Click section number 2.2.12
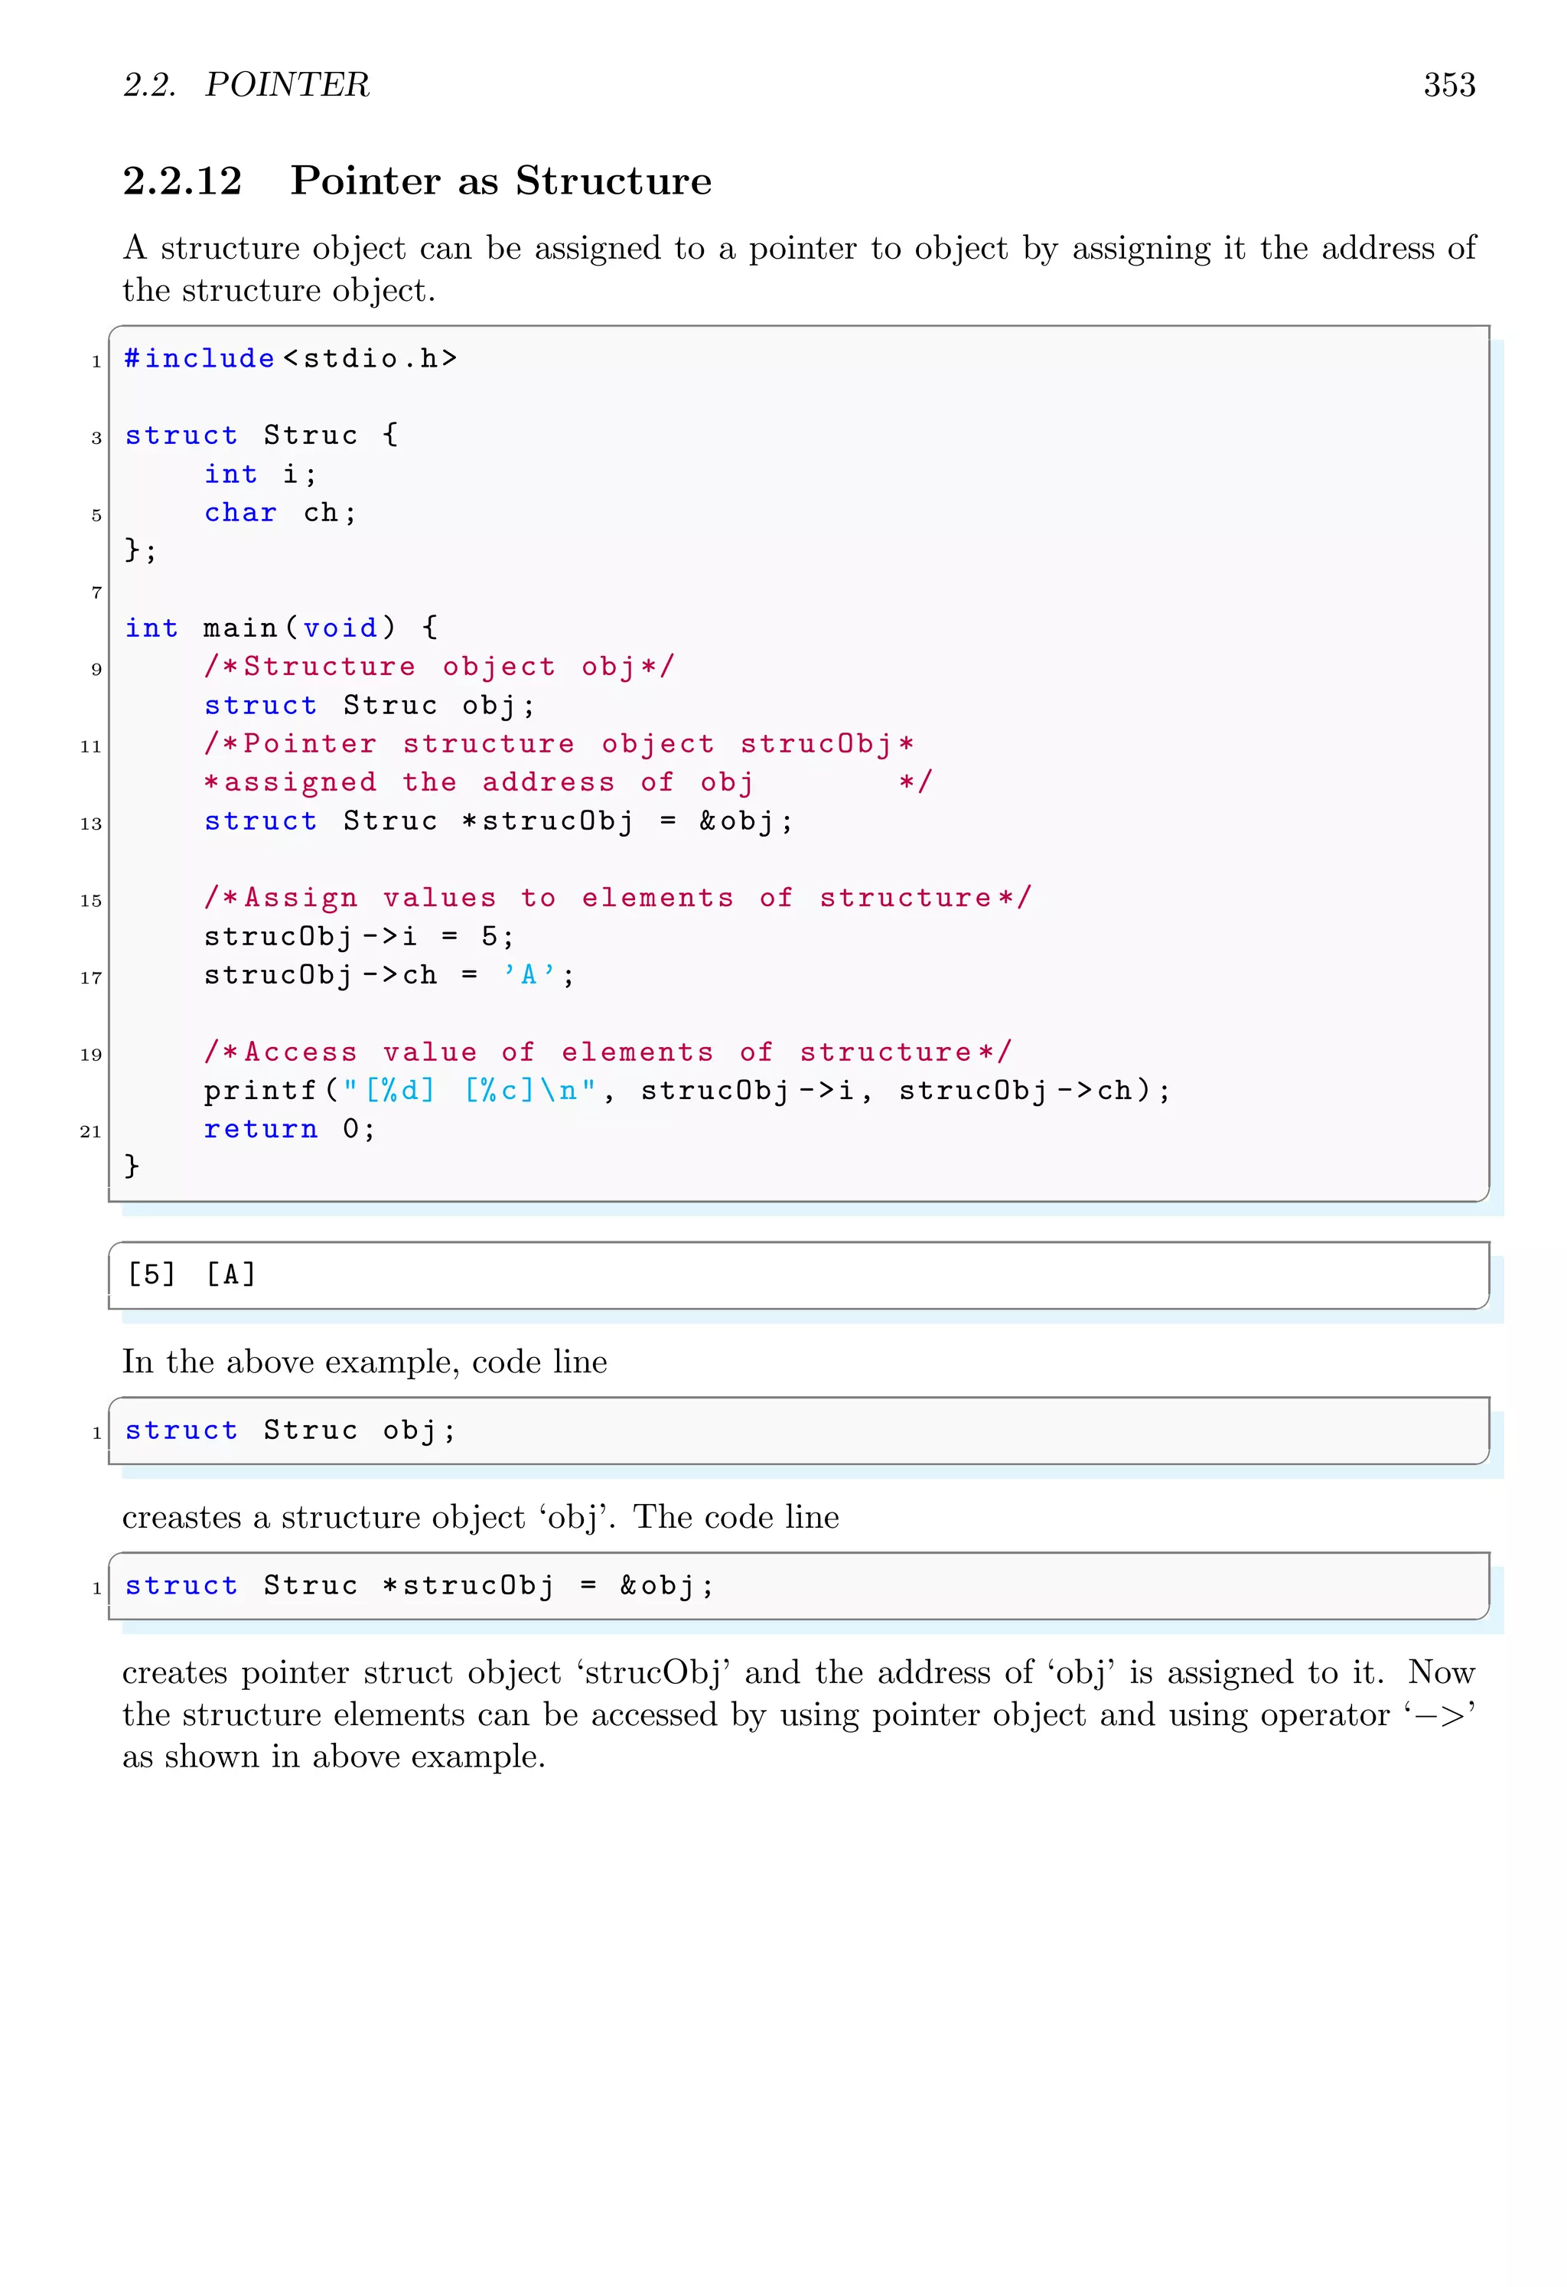 click(x=182, y=181)
